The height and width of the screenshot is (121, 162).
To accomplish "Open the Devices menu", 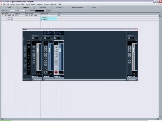I will pos(46,4).
